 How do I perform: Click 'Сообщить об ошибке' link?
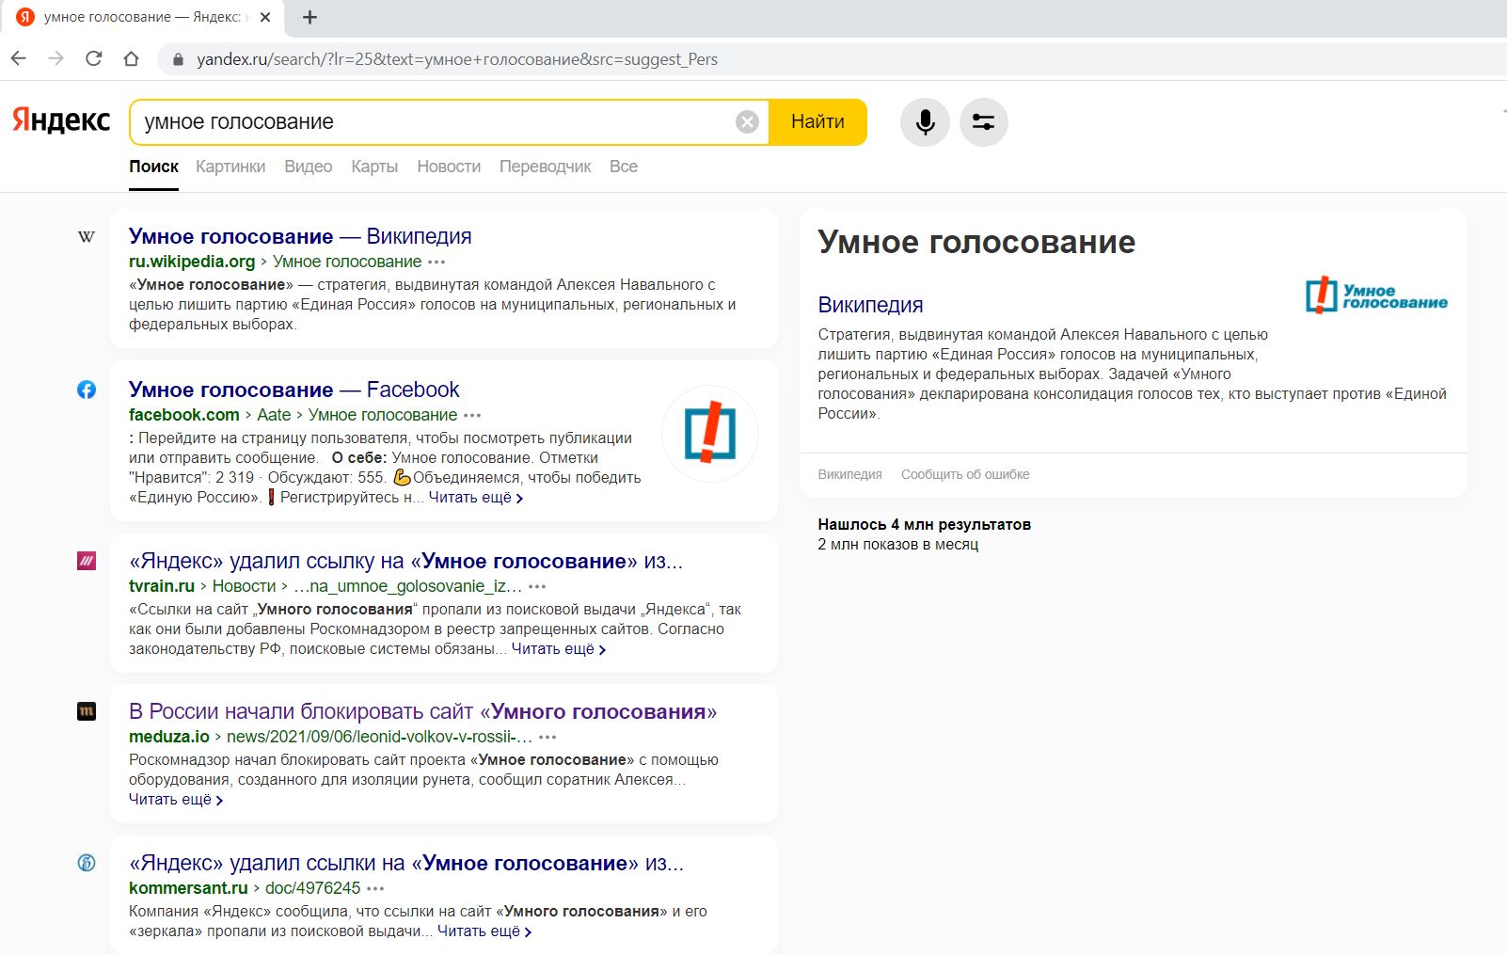964,474
